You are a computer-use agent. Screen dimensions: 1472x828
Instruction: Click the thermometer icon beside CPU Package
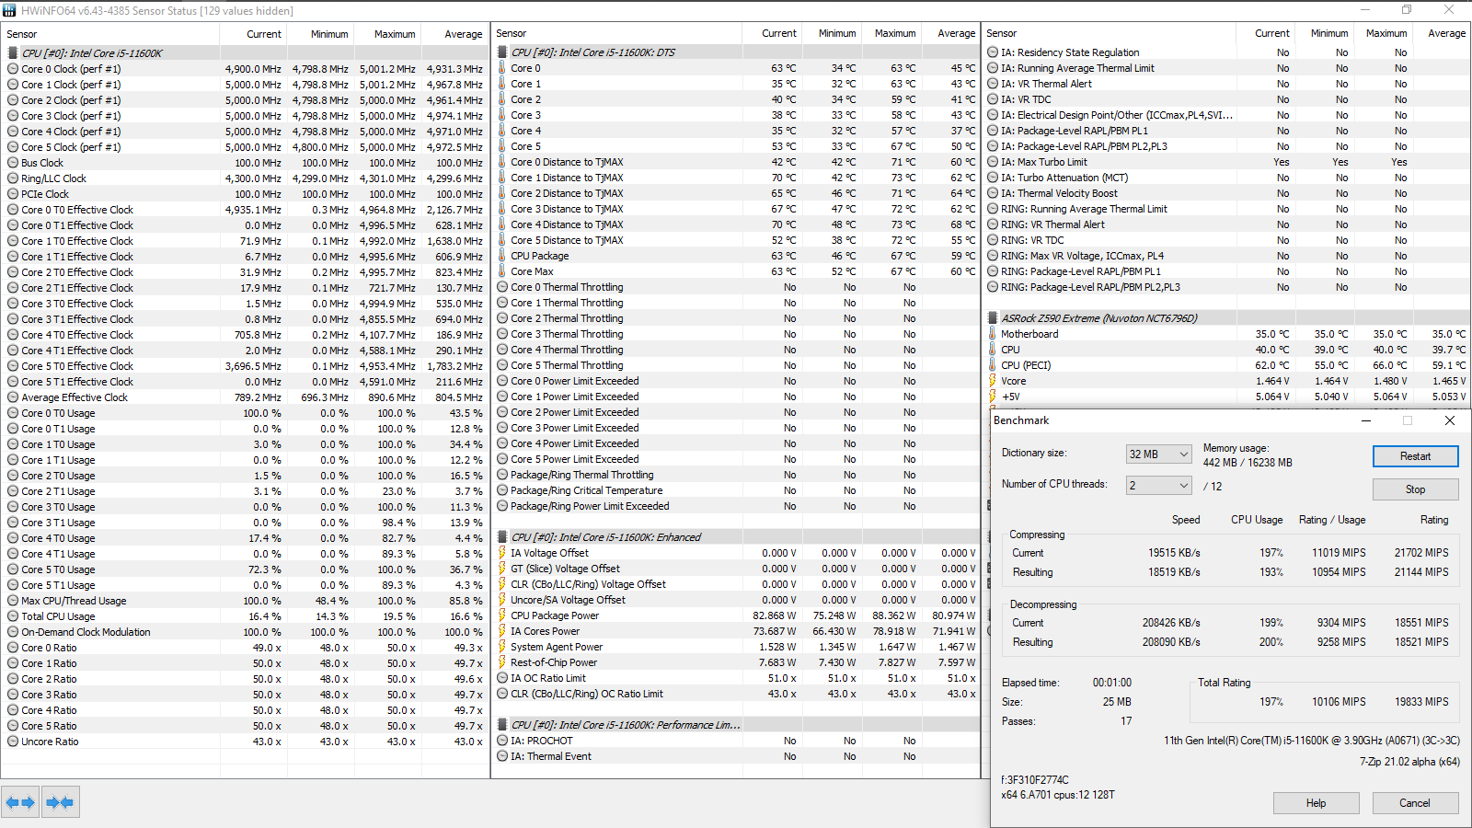pyautogui.click(x=502, y=256)
